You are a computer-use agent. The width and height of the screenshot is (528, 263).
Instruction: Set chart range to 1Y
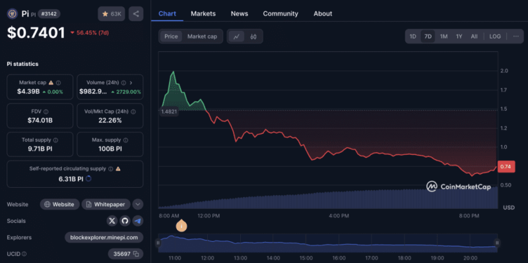[459, 36]
